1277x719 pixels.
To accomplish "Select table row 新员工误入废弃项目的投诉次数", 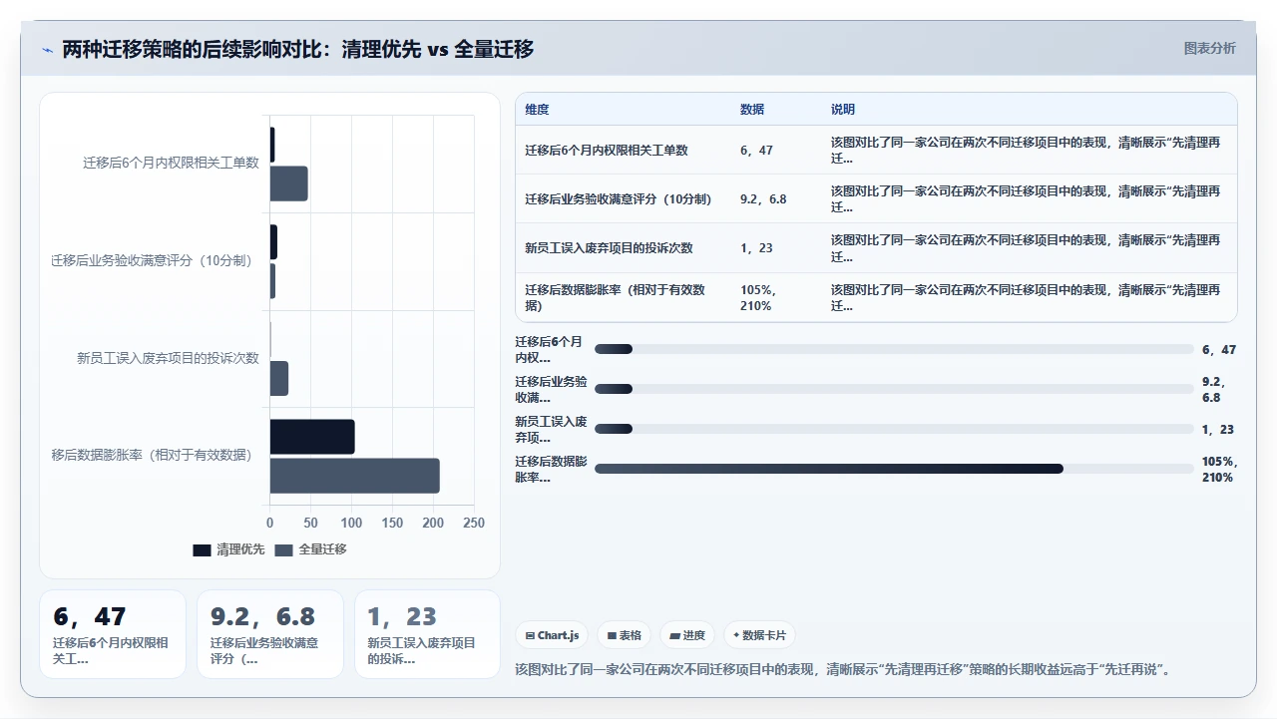I will tap(876, 248).
